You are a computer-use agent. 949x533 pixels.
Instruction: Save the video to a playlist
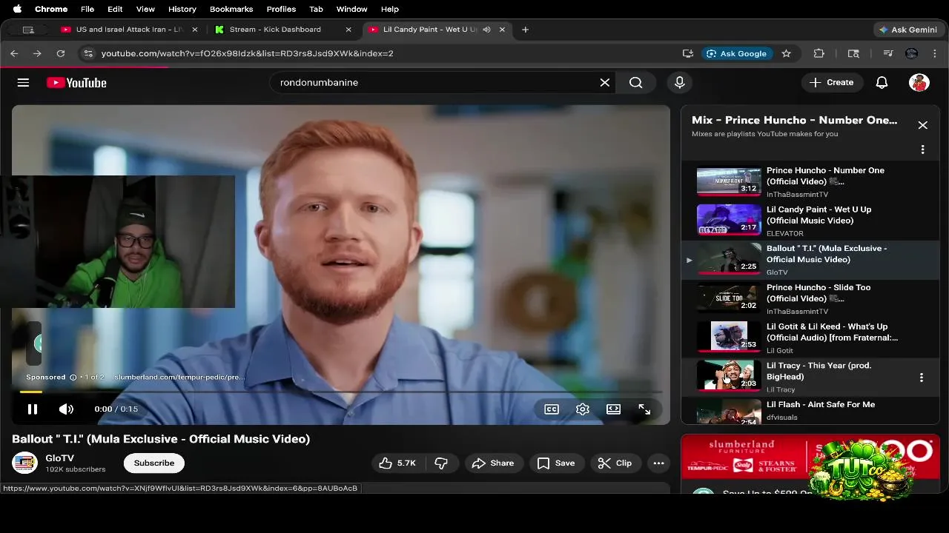[556, 463]
